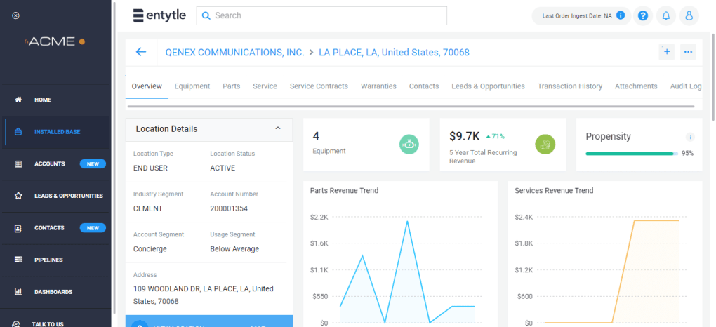The height and width of the screenshot is (327, 716).
Task: Click the Below Average usage segment value
Action: [234, 249]
